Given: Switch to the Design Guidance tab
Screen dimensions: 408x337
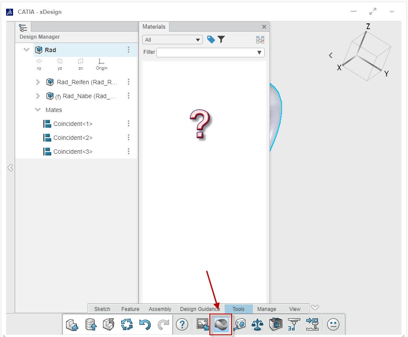Looking at the screenshot, I should pos(200,309).
